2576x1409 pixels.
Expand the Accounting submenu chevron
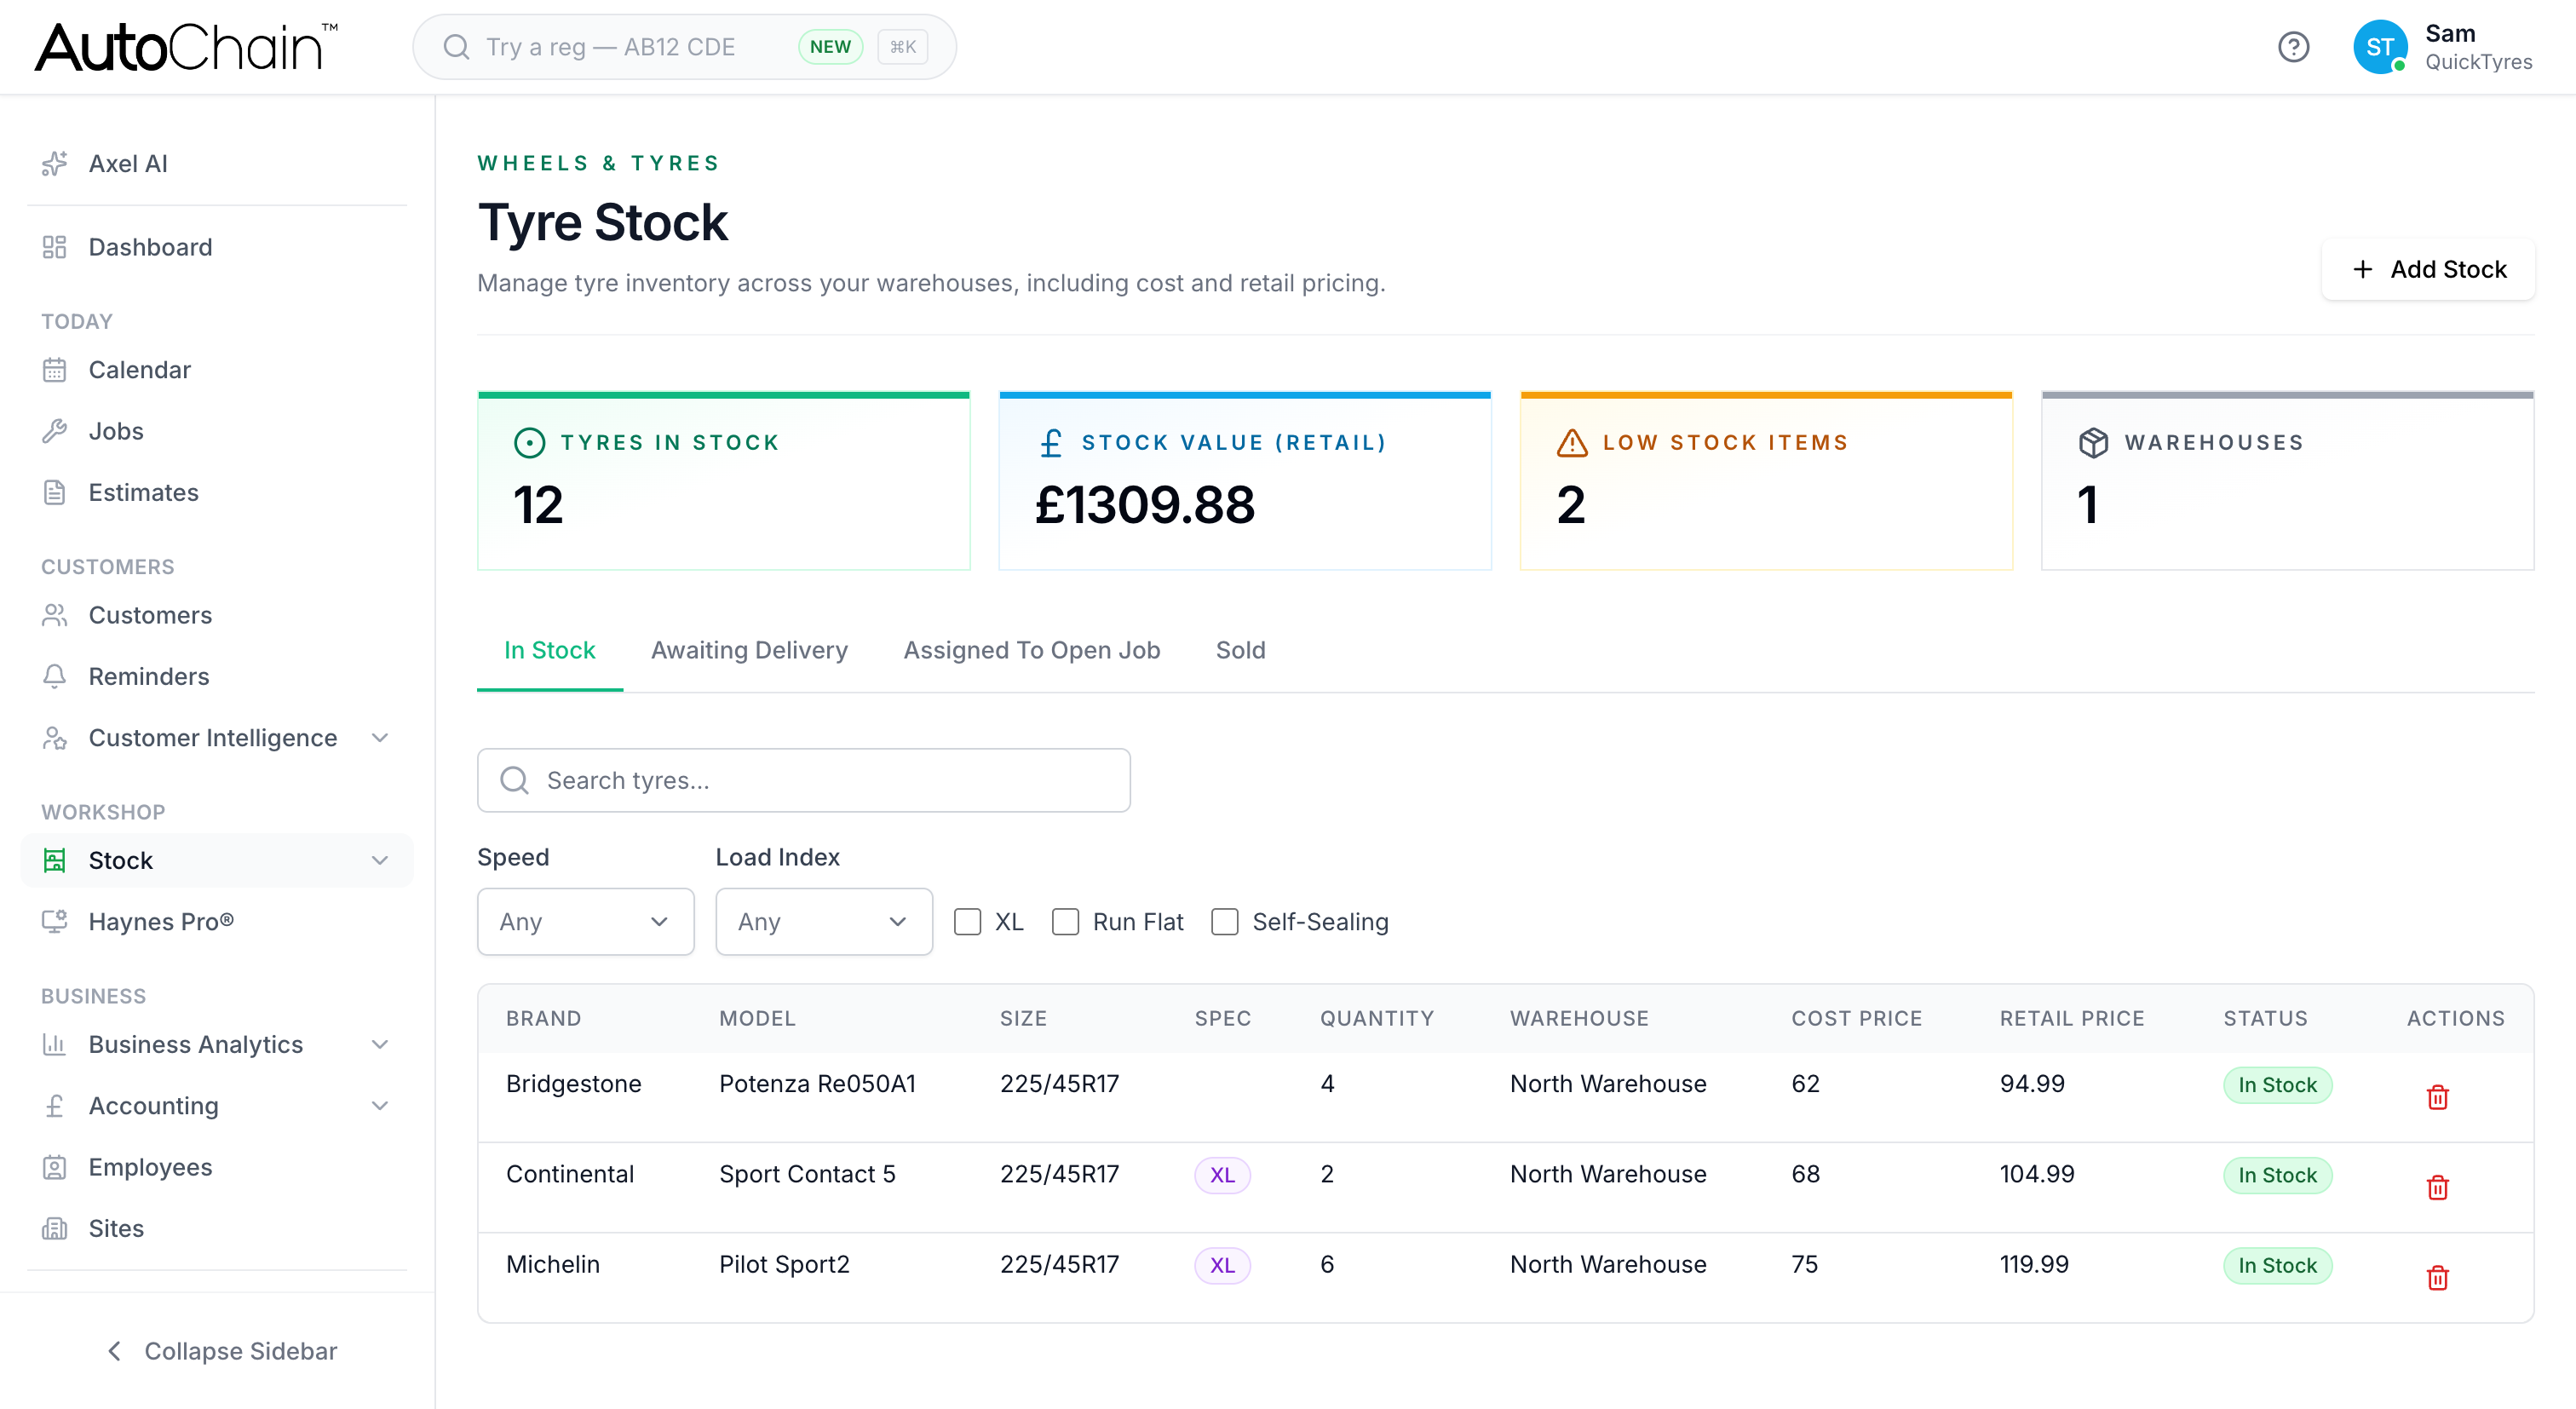point(380,1105)
